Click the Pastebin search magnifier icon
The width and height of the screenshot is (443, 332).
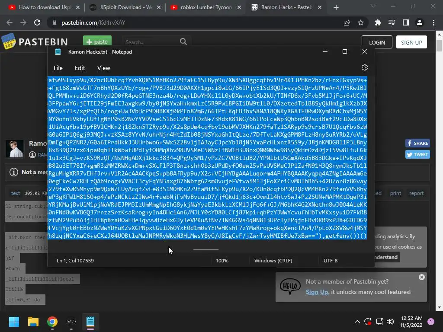183,42
